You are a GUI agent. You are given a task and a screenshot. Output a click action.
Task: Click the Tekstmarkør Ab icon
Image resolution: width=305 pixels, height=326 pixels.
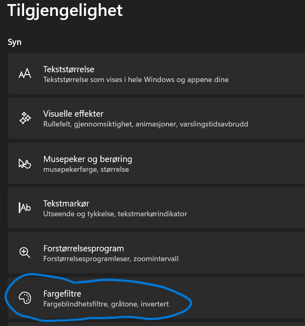[25, 208]
